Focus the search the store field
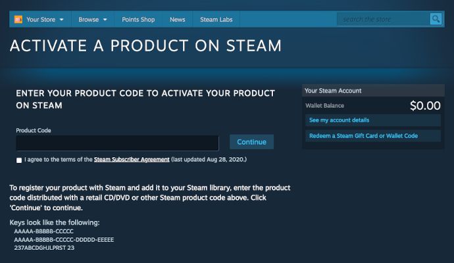The image size is (454, 263). (384, 19)
